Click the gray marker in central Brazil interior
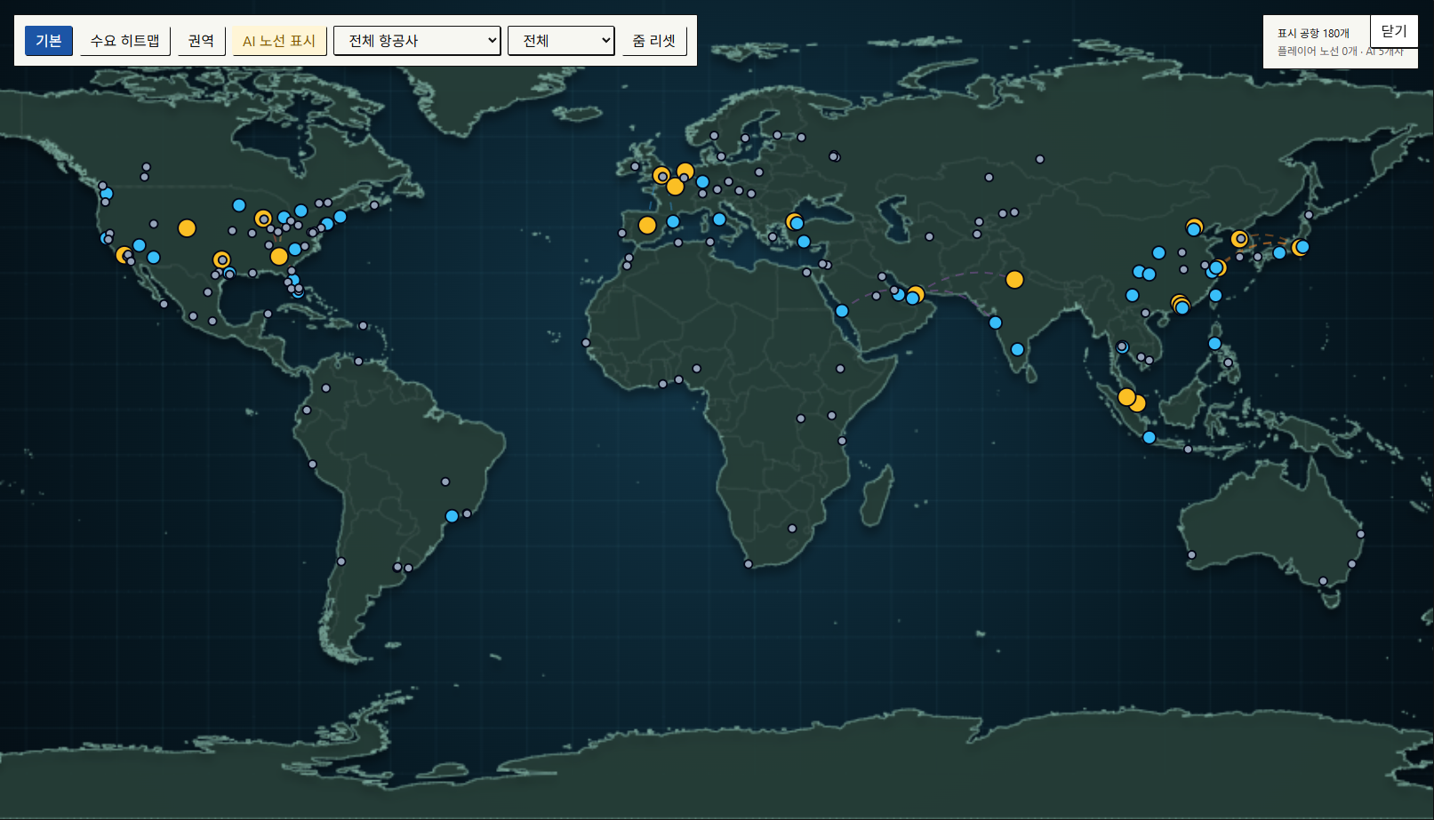Image resolution: width=1434 pixels, height=820 pixels. [445, 482]
